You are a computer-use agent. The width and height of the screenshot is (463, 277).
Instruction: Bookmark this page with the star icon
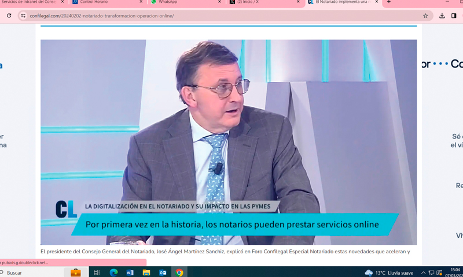coord(425,16)
